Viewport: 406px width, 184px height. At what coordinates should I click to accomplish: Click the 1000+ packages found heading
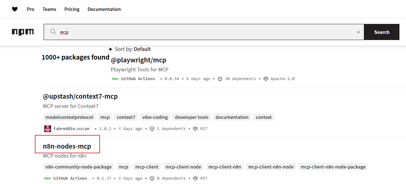(x=75, y=57)
